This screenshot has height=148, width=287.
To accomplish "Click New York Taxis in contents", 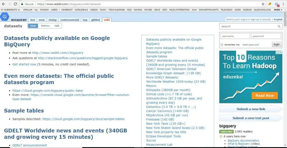I will (x=166, y=124).
